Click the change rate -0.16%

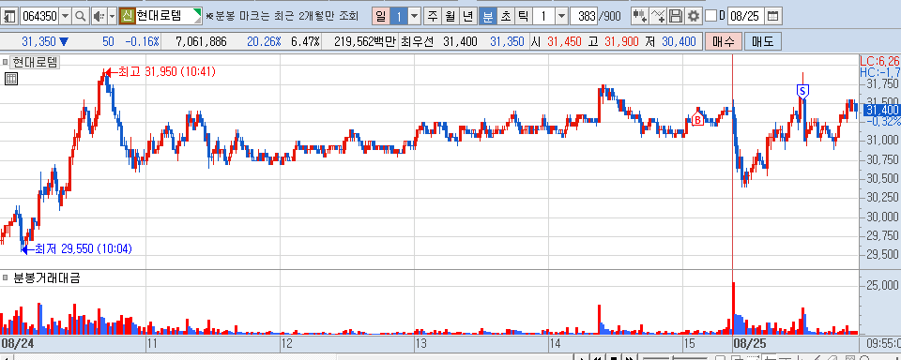[x=142, y=42]
